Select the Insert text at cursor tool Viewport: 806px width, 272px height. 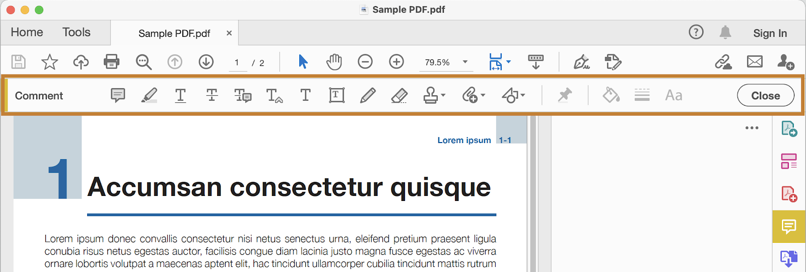tap(275, 95)
